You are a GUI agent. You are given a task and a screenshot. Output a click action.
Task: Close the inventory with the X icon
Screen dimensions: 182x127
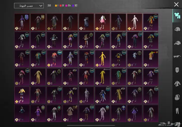[176, 4]
